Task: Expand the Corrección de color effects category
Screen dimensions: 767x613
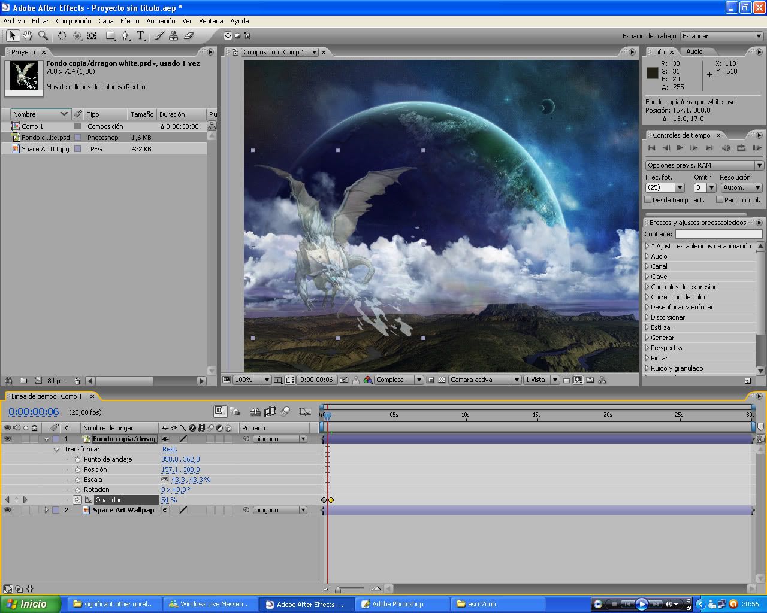Action: (x=647, y=297)
